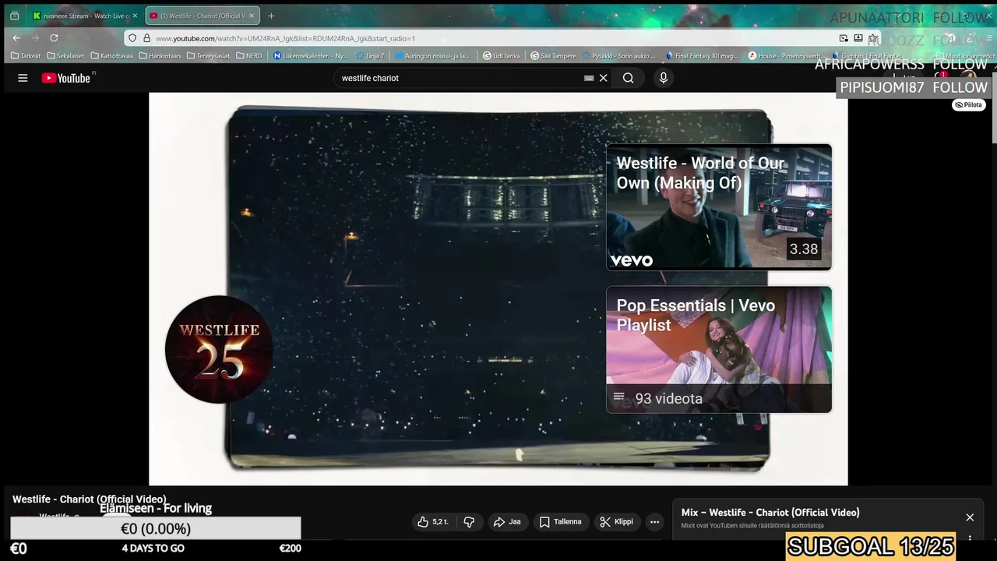Click the video title Westlife - Chariot
The width and height of the screenshot is (997, 561).
89,499
